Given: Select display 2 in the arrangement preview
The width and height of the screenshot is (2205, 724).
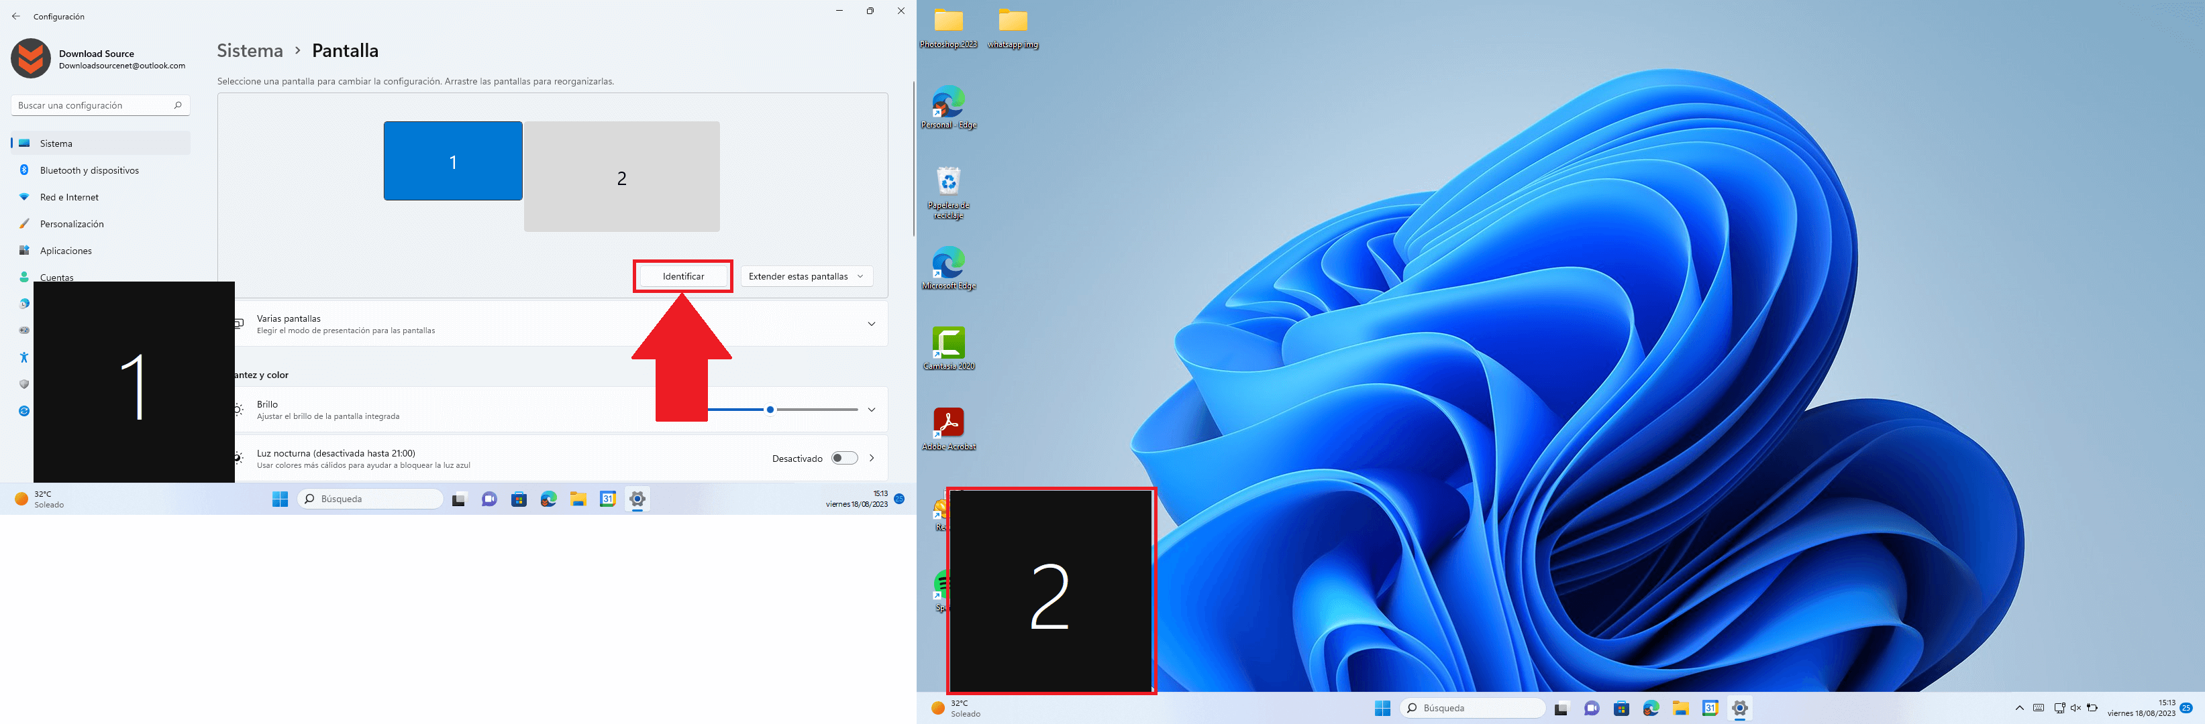Looking at the screenshot, I should [x=622, y=176].
